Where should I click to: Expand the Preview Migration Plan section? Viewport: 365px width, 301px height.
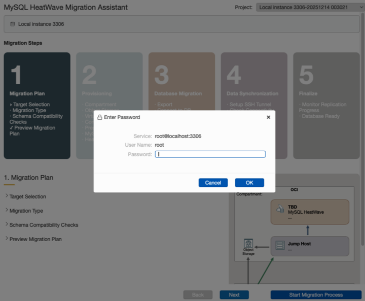pos(35,239)
